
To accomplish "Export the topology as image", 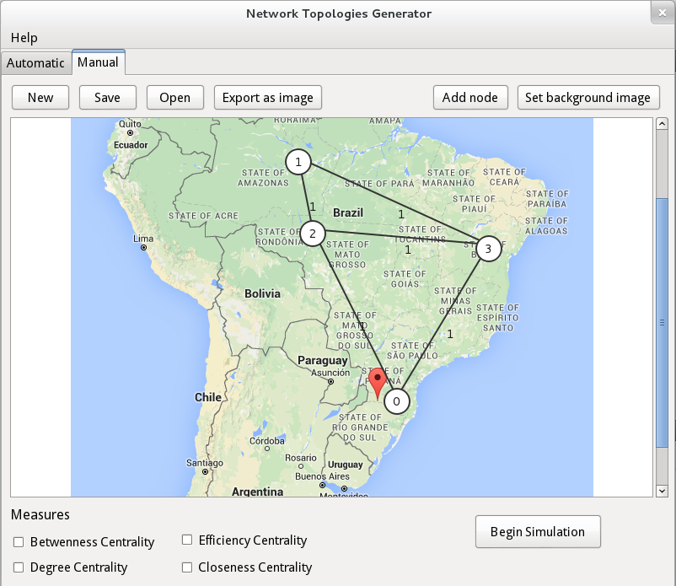I will 268,98.
